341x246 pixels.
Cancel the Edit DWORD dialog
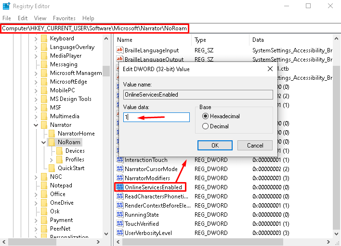coord(255,146)
